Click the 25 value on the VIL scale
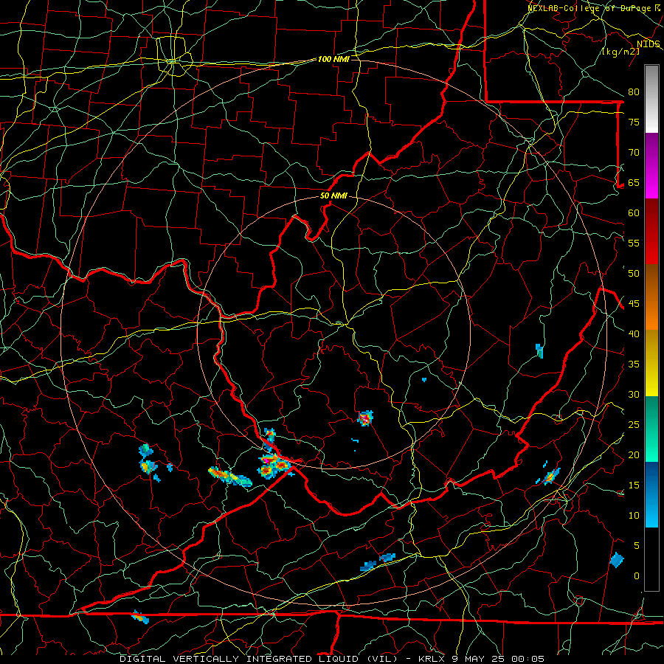 (634, 425)
